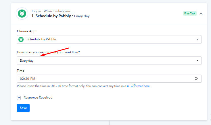The width and height of the screenshot is (211, 125).
Task: Open the Every day frequency dropdown
Action: click(x=109, y=60)
